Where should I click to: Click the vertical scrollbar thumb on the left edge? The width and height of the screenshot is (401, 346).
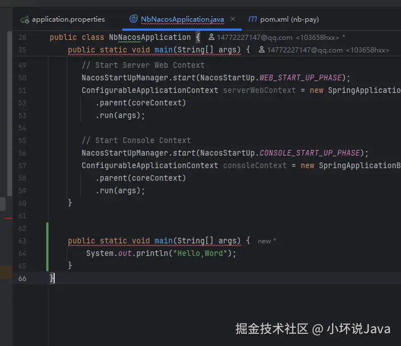pyautogui.click(x=10, y=113)
